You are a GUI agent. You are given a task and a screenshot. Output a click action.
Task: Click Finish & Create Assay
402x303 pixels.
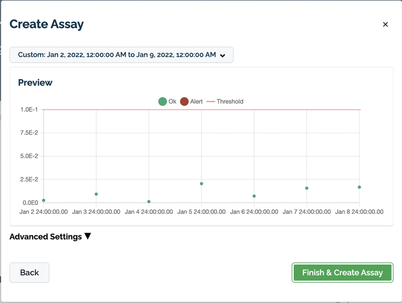click(x=343, y=272)
